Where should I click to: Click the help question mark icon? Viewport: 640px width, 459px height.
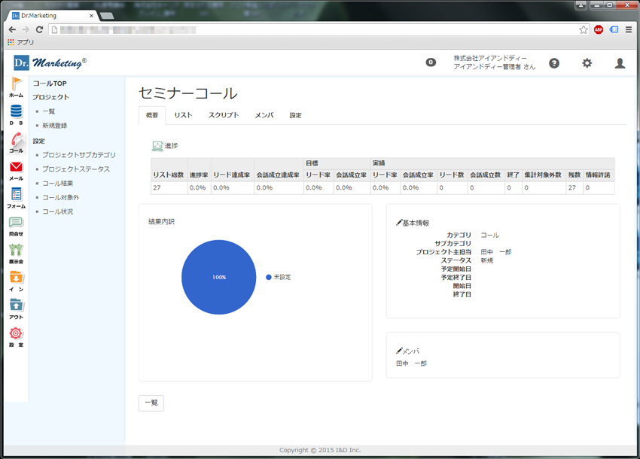coord(554,63)
